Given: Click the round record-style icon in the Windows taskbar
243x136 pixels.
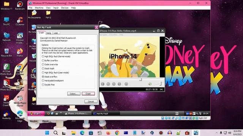Looking at the screenshot, I should [x=161, y=133].
